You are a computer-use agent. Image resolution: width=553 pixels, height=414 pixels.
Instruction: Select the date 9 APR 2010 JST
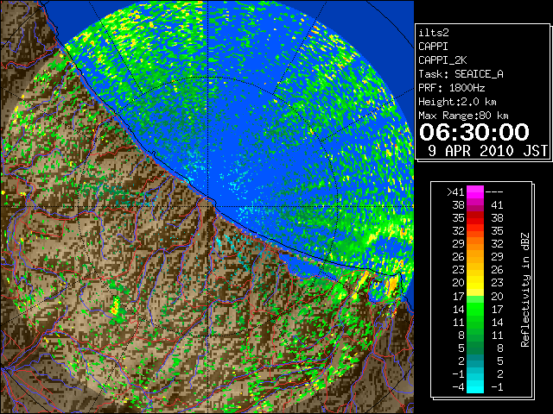pyautogui.click(x=487, y=151)
